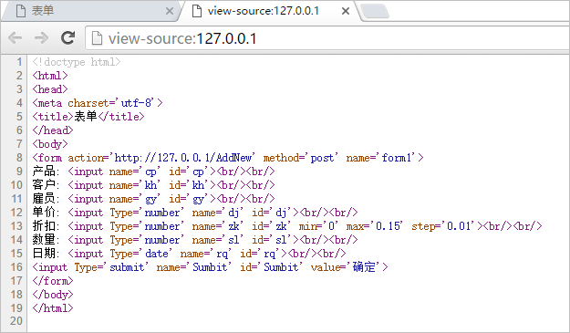The image size is (570, 333).
Task: Click the <title>表单</title> line
Action: click(x=88, y=117)
